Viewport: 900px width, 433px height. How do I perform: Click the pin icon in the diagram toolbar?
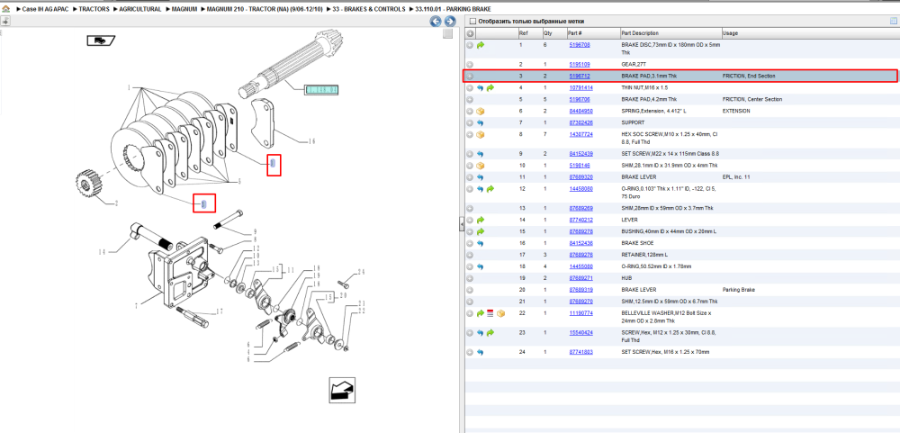pos(5,22)
